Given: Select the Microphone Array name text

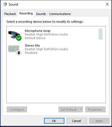Looking at the screenshot, I should (x=38, y=31).
